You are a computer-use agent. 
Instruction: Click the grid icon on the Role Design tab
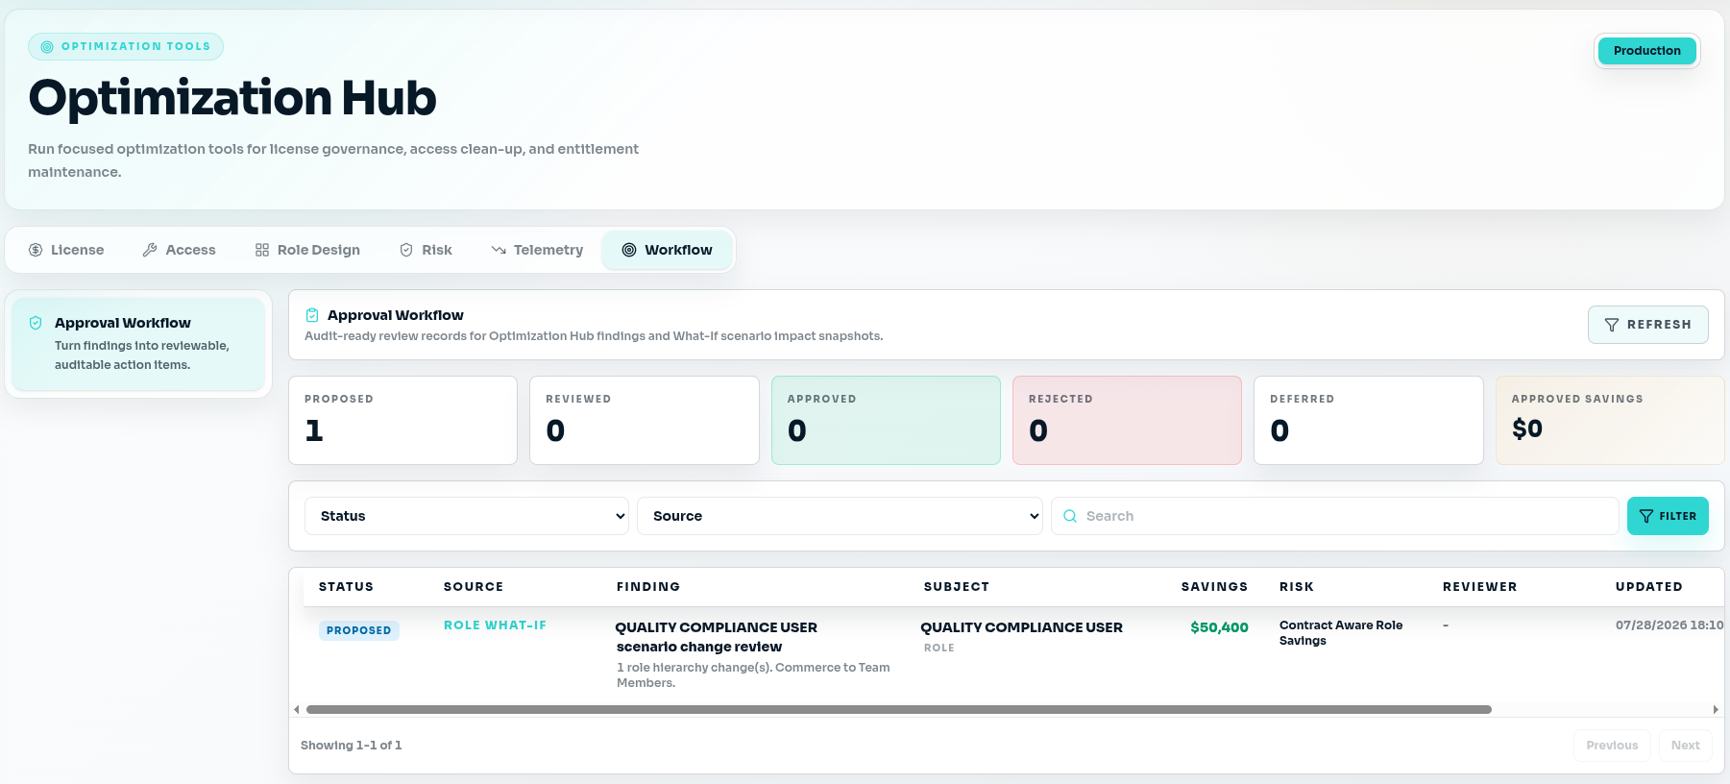pos(262,250)
